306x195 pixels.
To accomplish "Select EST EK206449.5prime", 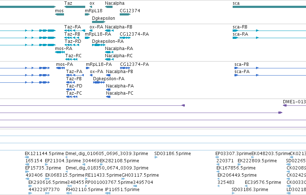I will 218,179.
